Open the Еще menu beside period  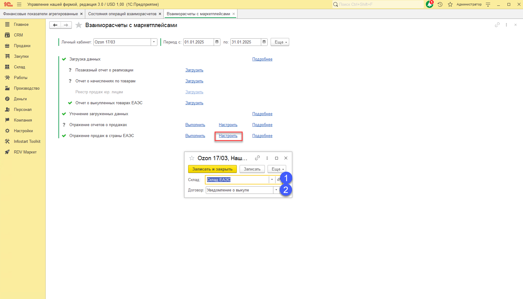280,42
